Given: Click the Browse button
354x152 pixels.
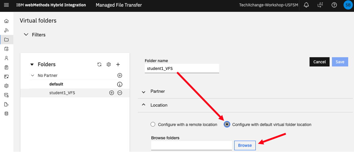Looking at the screenshot, I should coord(245,145).
